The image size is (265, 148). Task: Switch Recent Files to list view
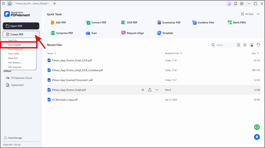pyautogui.click(x=238, y=45)
